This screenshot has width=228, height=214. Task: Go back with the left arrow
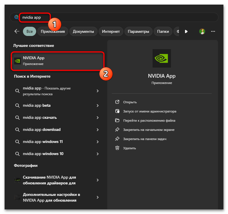coord(17,31)
